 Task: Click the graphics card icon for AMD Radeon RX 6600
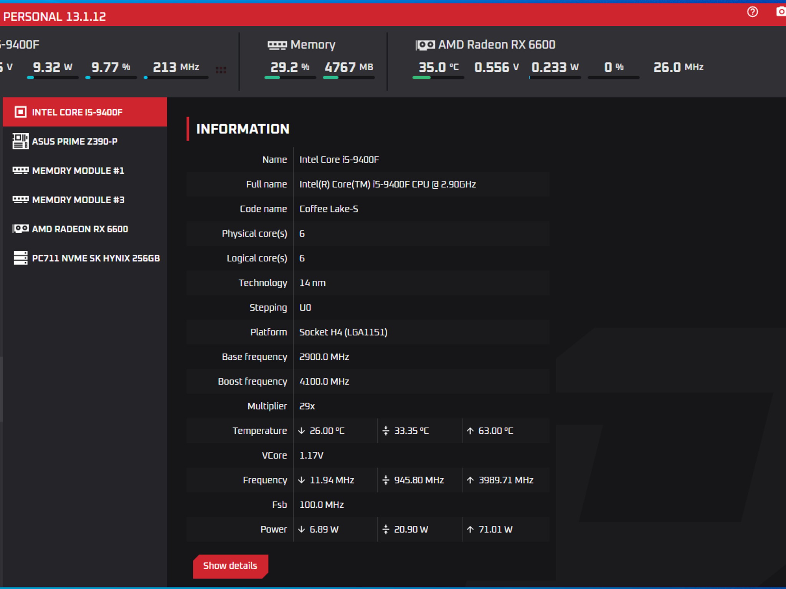click(x=20, y=229)
